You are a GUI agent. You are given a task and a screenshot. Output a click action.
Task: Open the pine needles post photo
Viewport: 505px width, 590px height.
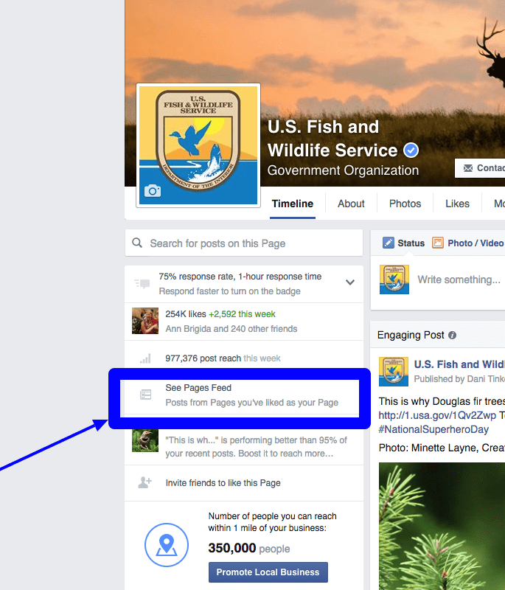coord(442,526)
